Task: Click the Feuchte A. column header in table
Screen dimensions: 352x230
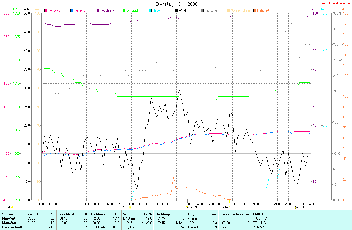Action: click(x=67, y=214)
